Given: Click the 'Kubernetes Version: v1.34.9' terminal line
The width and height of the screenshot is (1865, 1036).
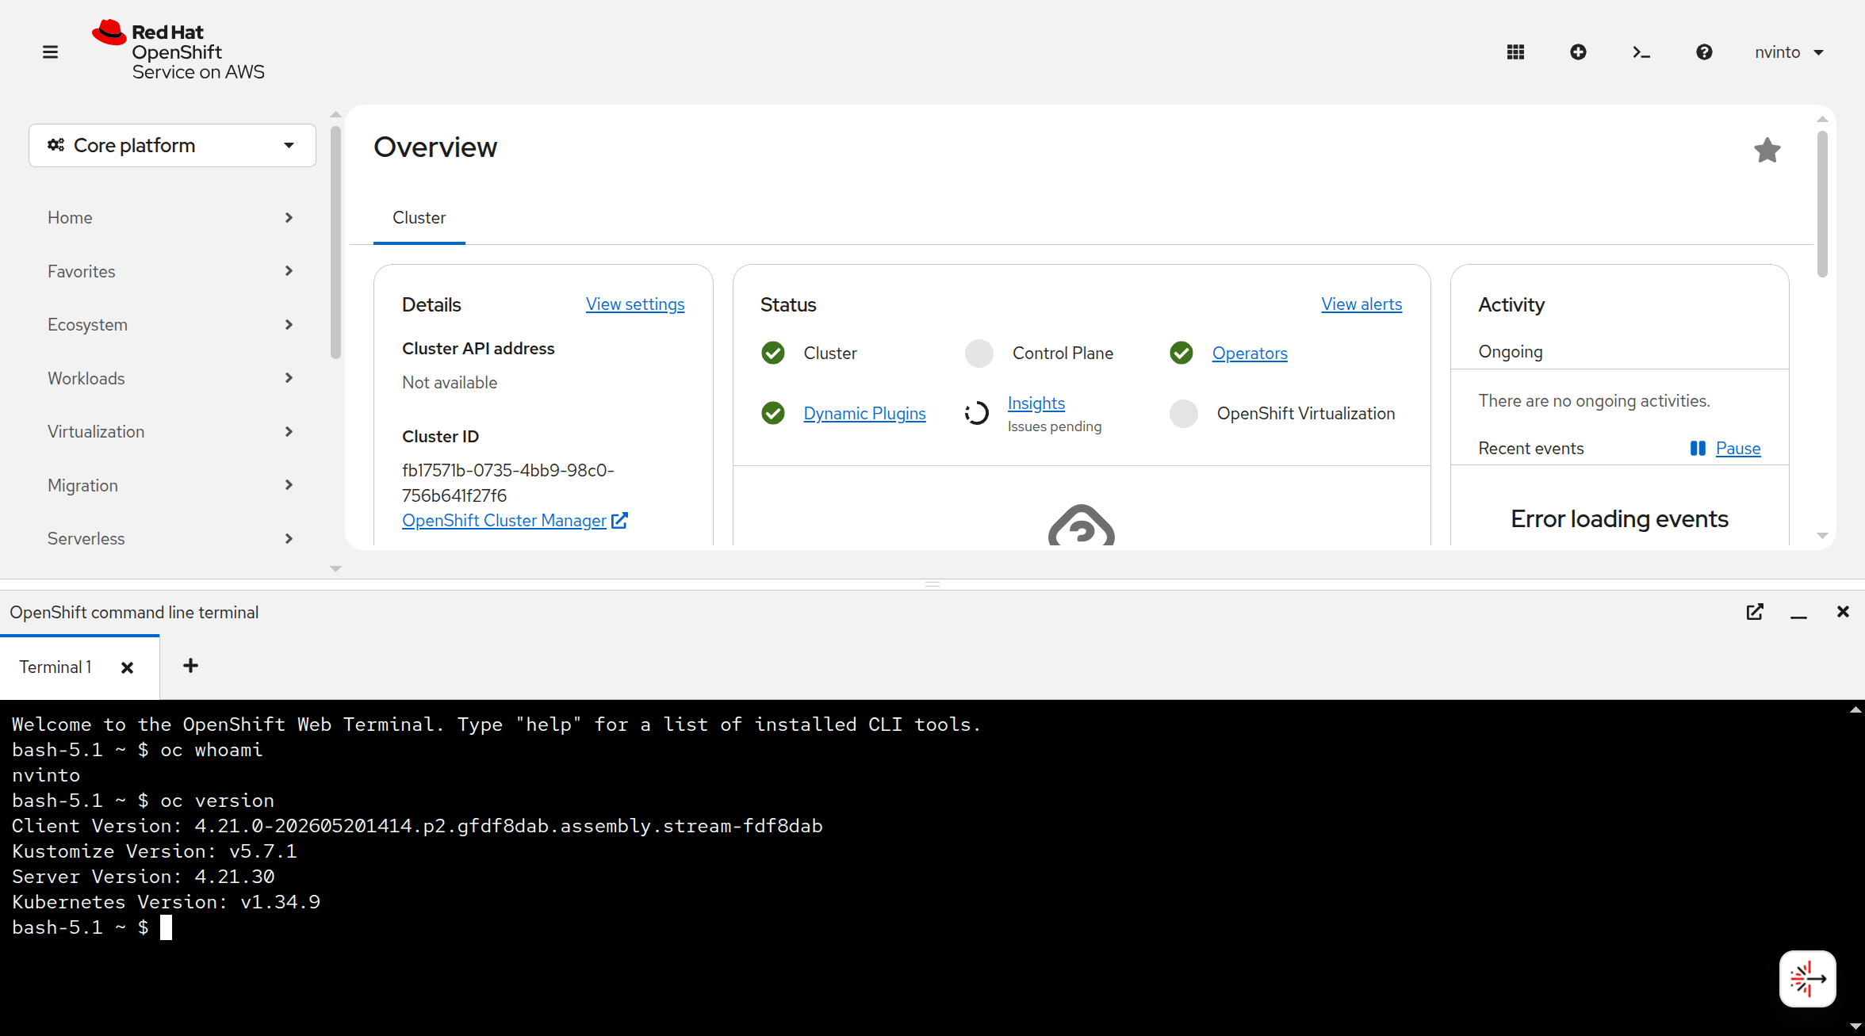Looking at the screenshot, I should 167,902.
